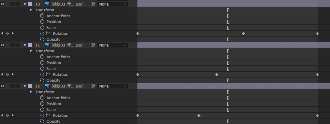330x124 pixels.
Task: Toggle Rotation stopwatch on layer 10
Action: 42,33
